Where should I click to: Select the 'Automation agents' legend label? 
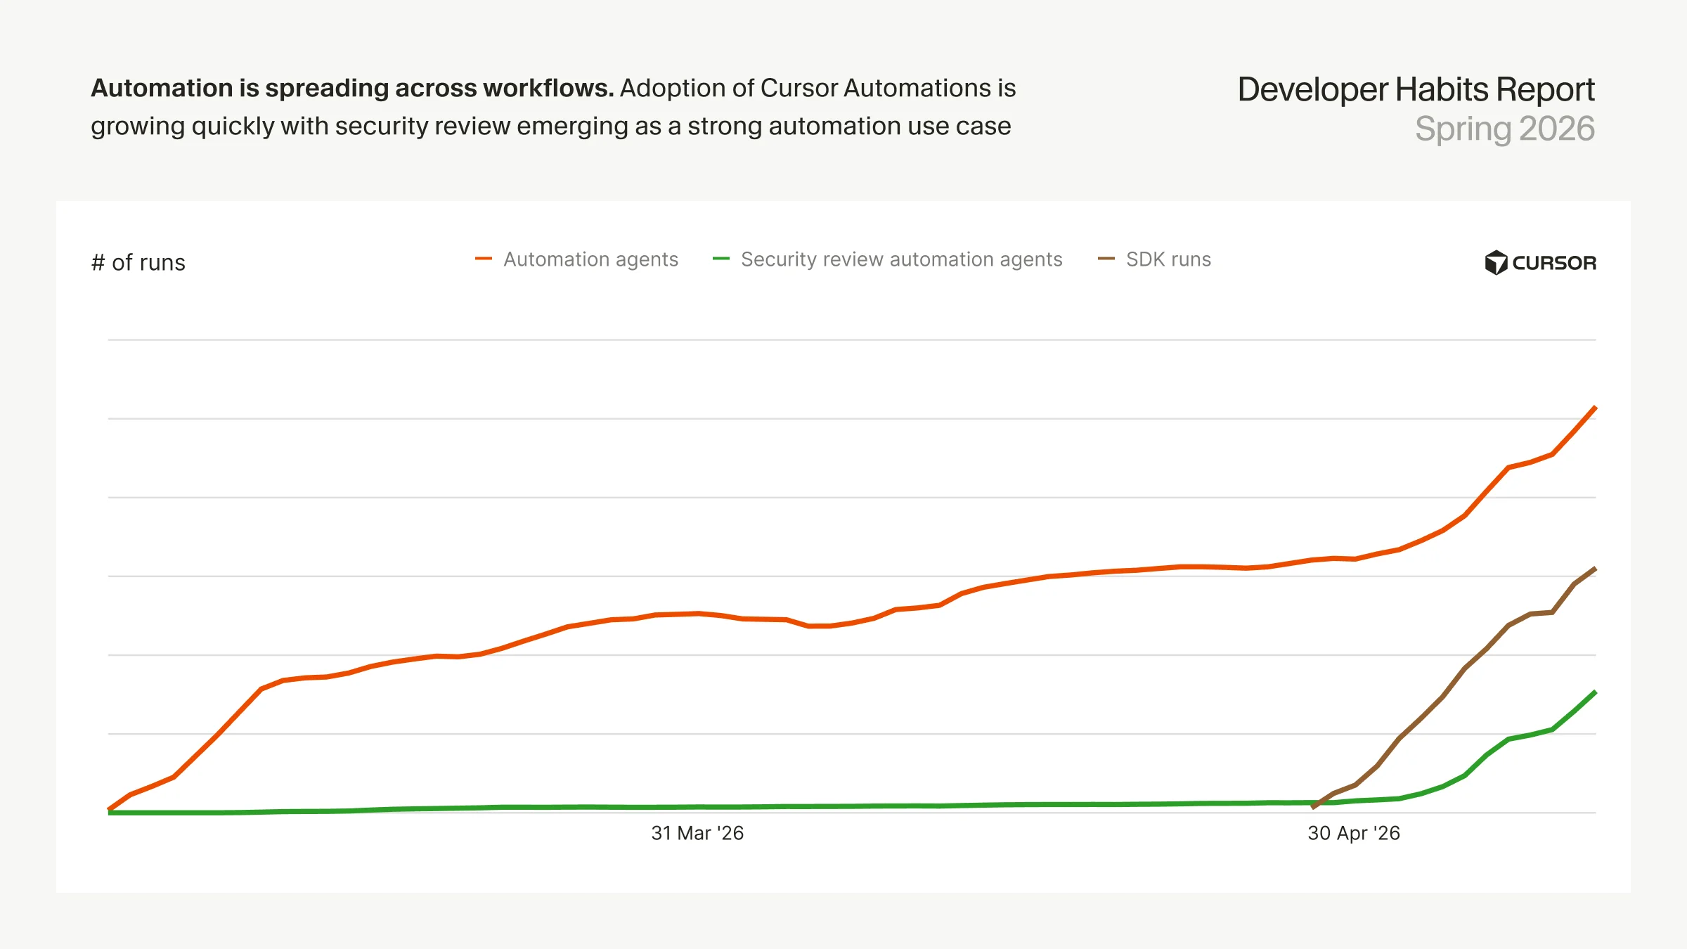pyautogui.click(x=590, y=259)
